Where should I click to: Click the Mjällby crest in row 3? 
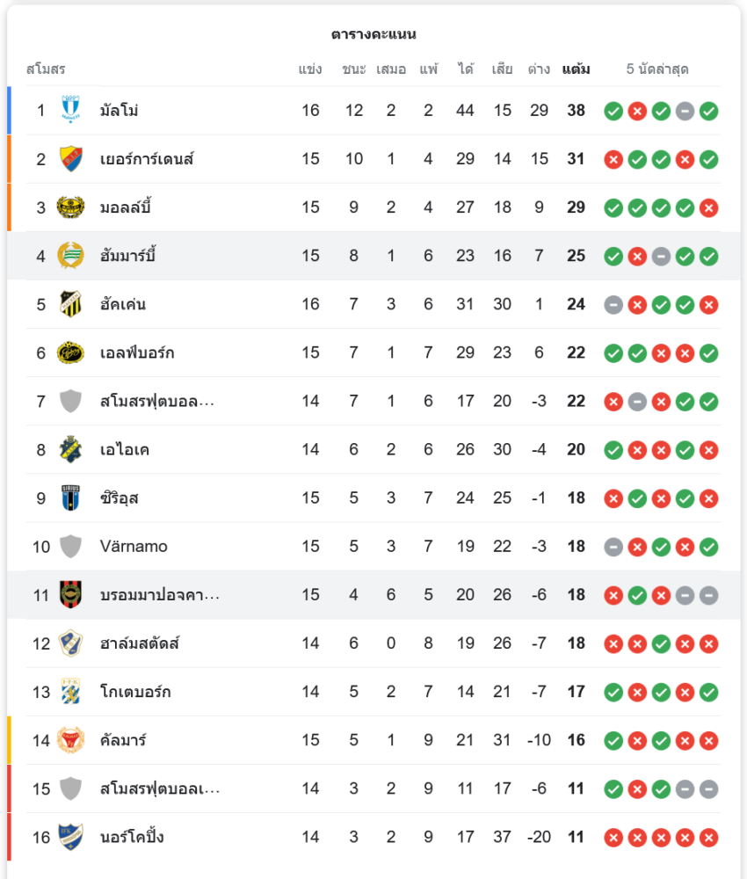click(70, 207)
